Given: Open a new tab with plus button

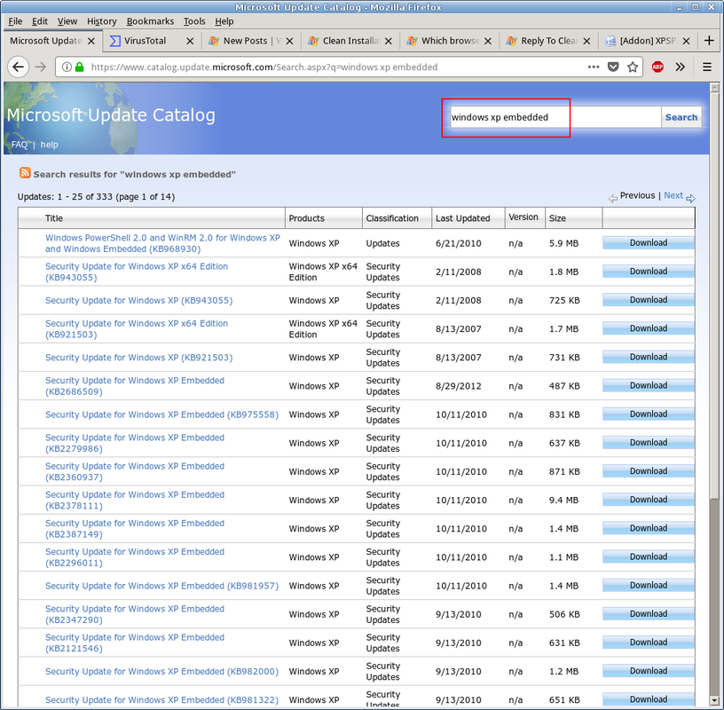Looking at the screenshot, I should click(709, 41).
